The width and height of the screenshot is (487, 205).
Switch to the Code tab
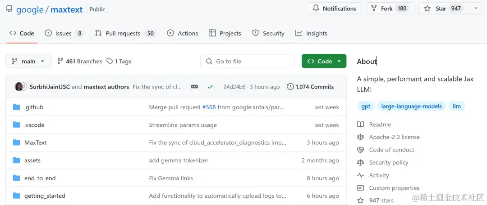[22, 33]
